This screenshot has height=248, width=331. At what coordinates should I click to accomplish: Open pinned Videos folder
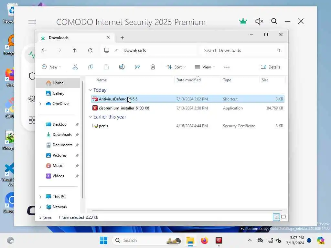click(58, 176)
